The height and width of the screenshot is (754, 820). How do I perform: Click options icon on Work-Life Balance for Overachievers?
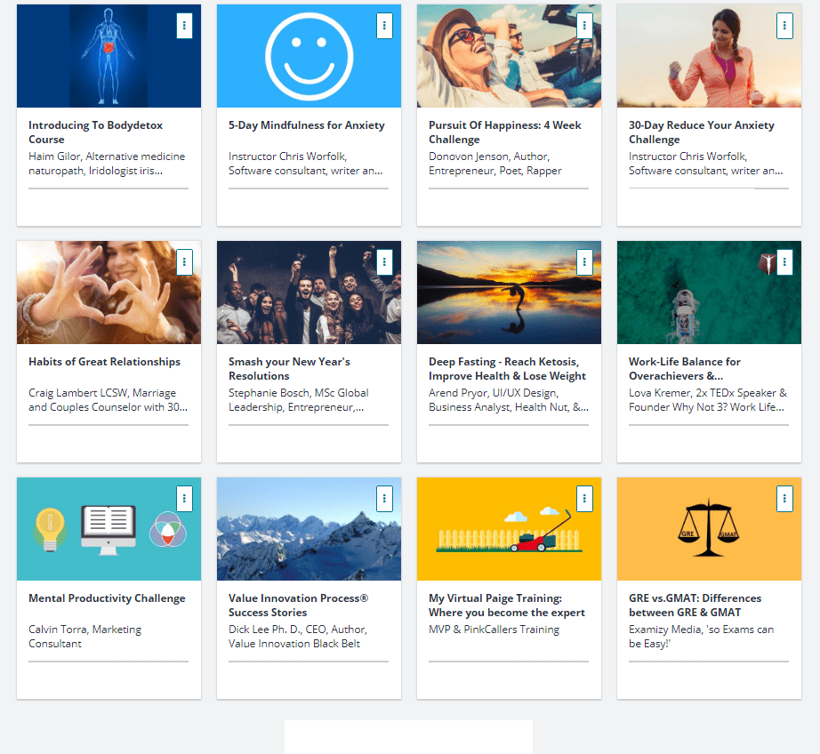pos(784,262)
